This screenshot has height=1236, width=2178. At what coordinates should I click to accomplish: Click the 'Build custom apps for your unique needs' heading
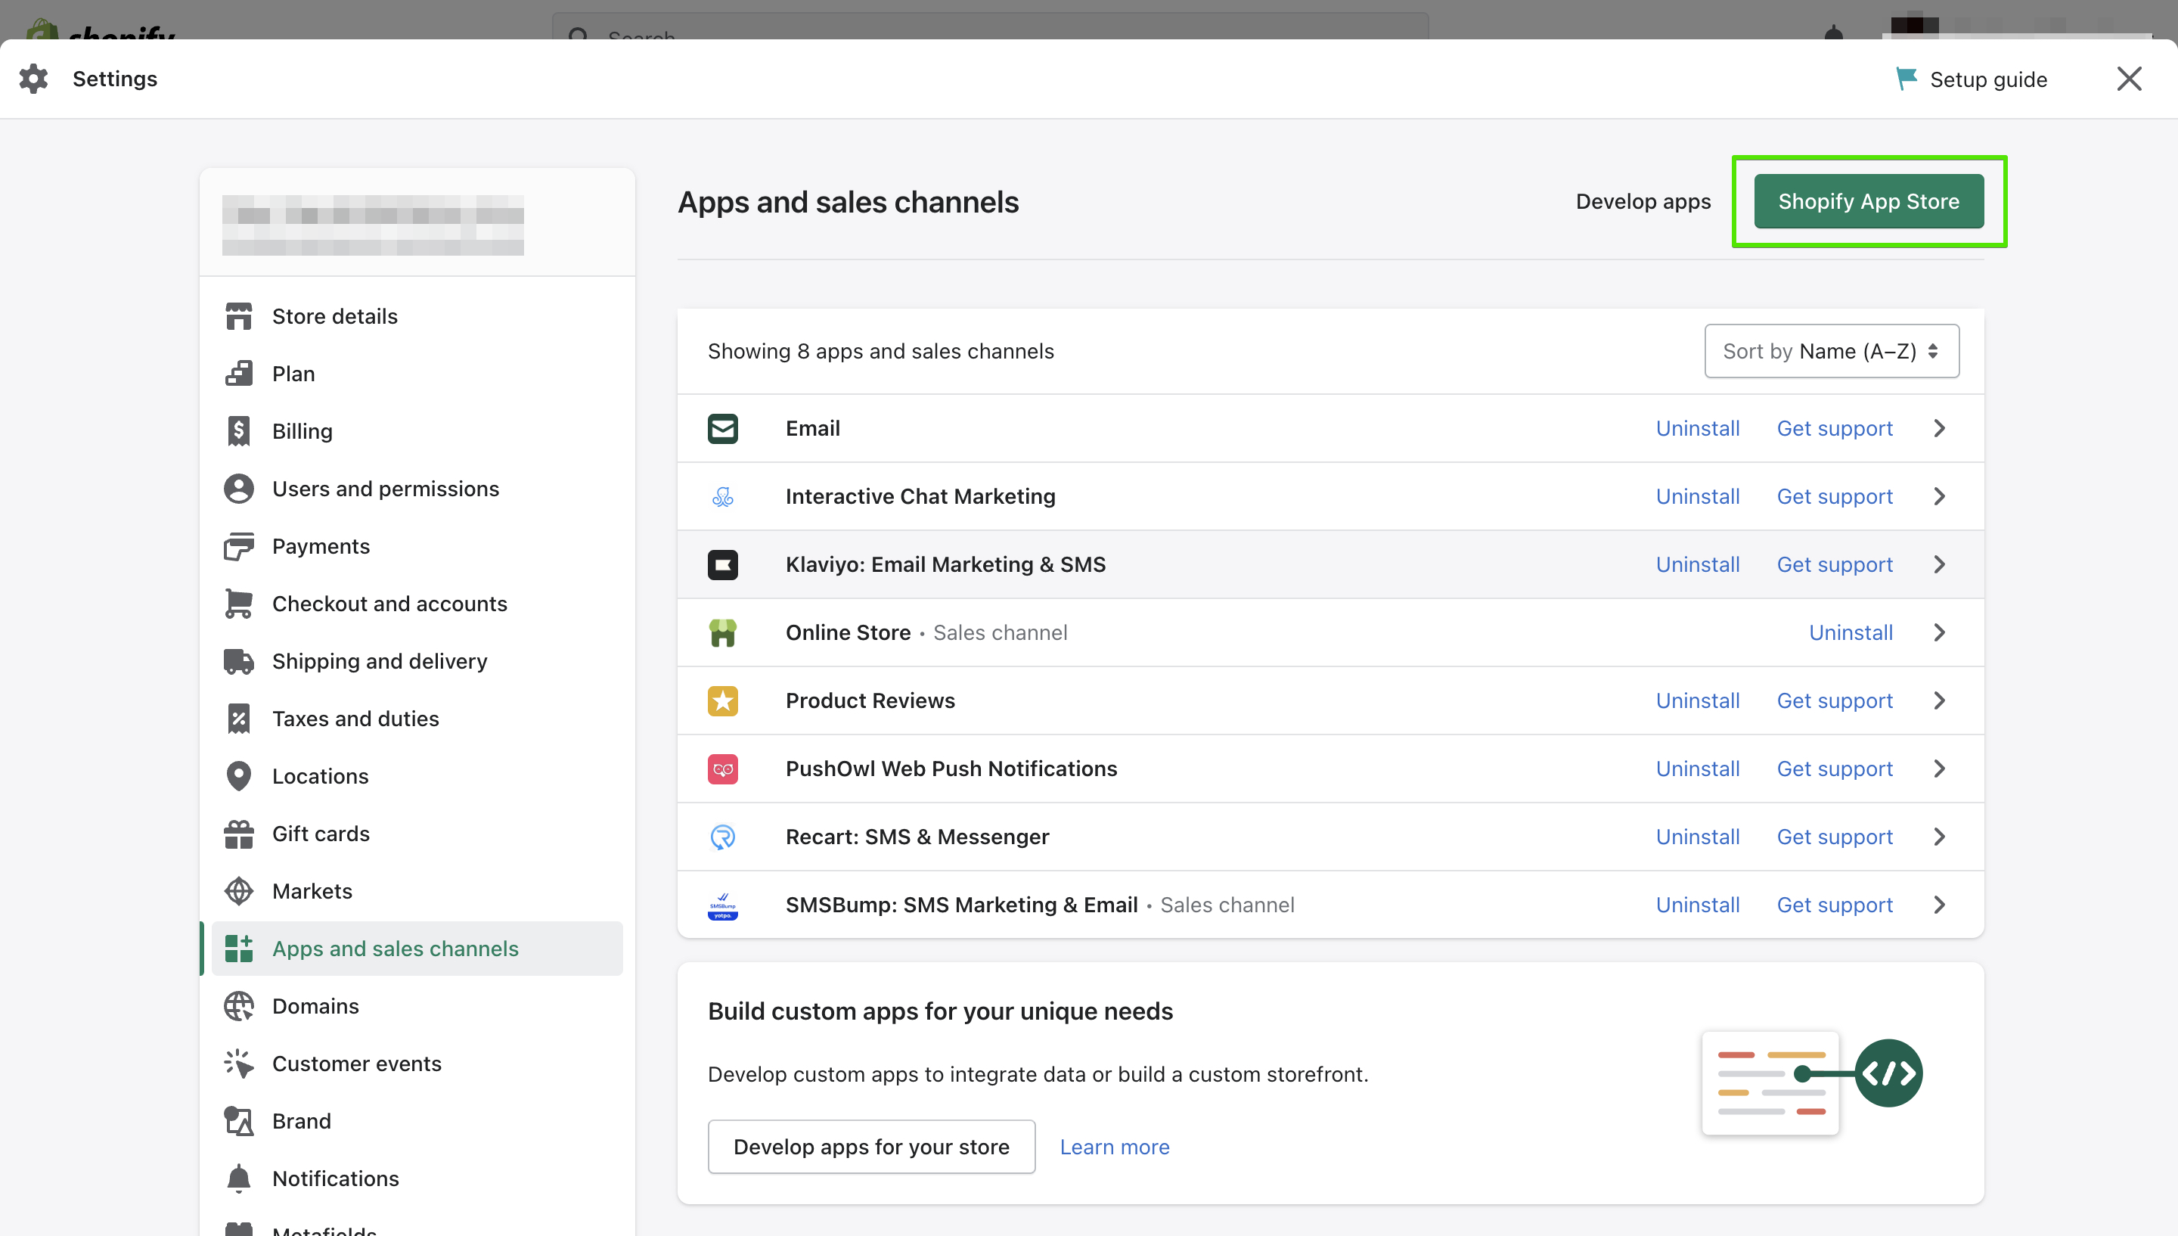[x=940, y=1011]
